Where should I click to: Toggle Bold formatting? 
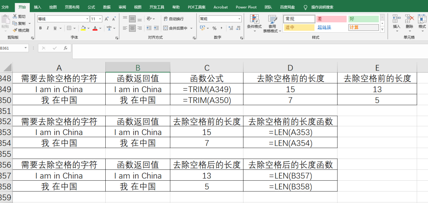coord(40,28)
